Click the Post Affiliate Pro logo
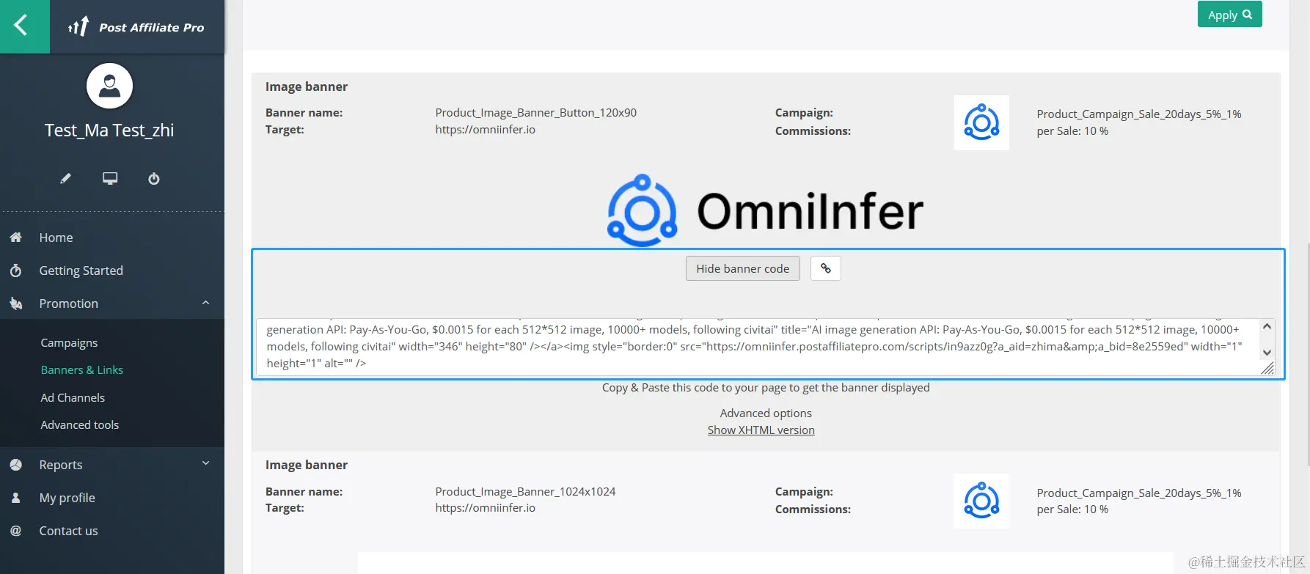 click(136, 27)
